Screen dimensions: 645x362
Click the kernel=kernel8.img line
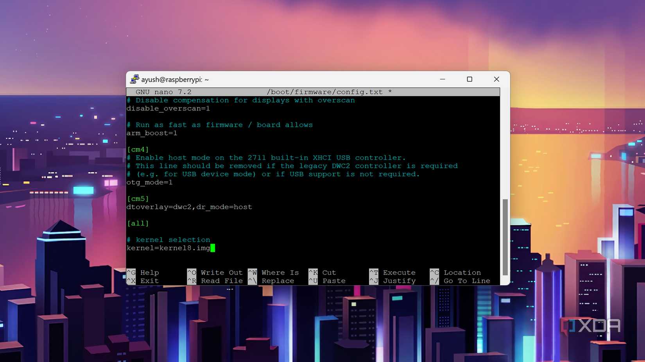click(x=168, y=248)
